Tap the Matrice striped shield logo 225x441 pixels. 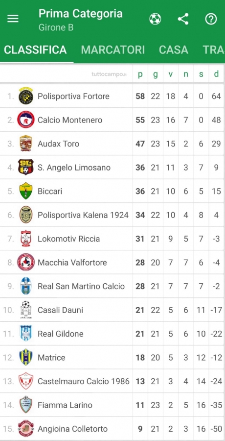(x=26, y=358)
